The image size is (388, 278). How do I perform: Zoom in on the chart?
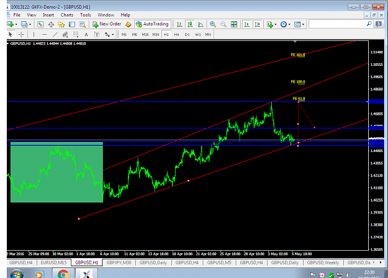(212, 24)
